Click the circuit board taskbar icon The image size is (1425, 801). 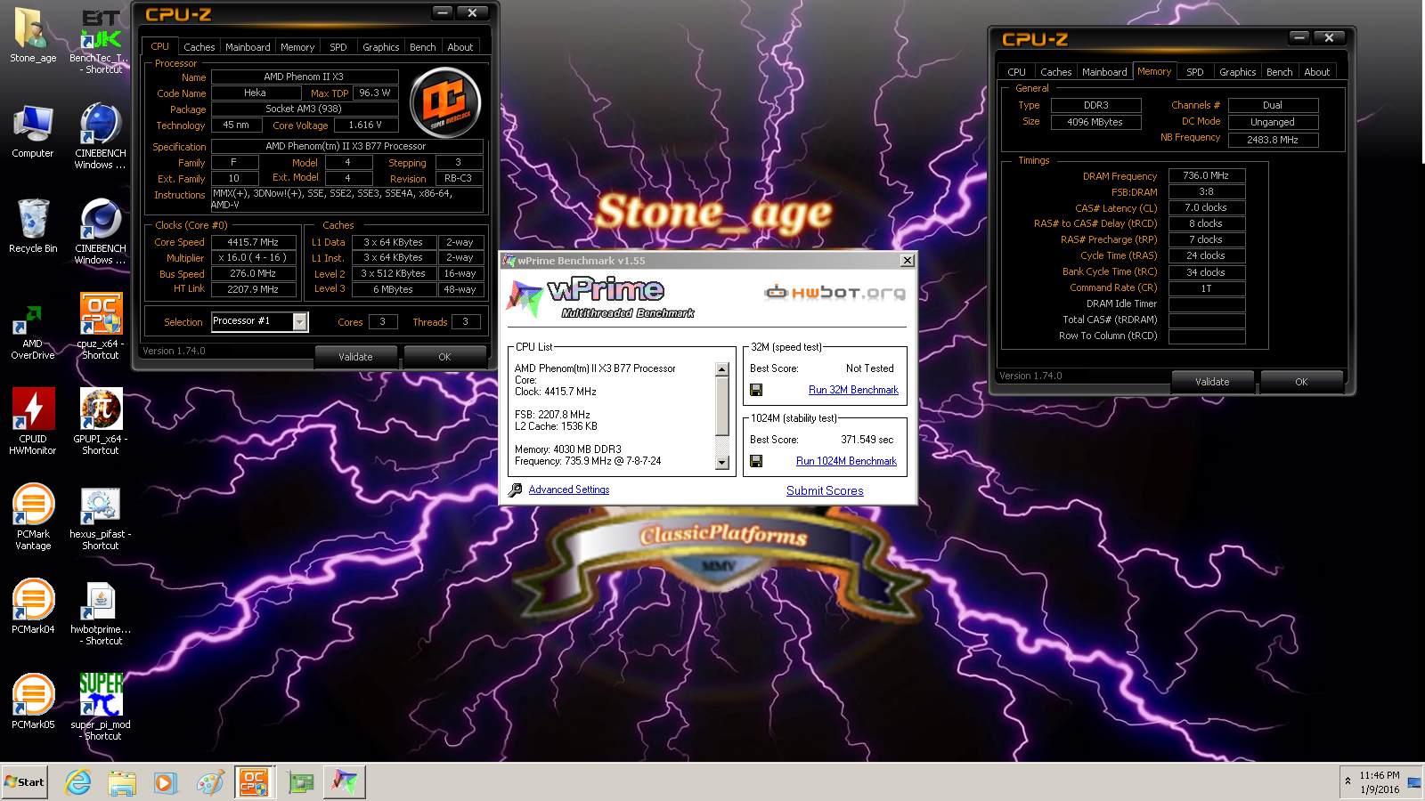tap(301, 782)
